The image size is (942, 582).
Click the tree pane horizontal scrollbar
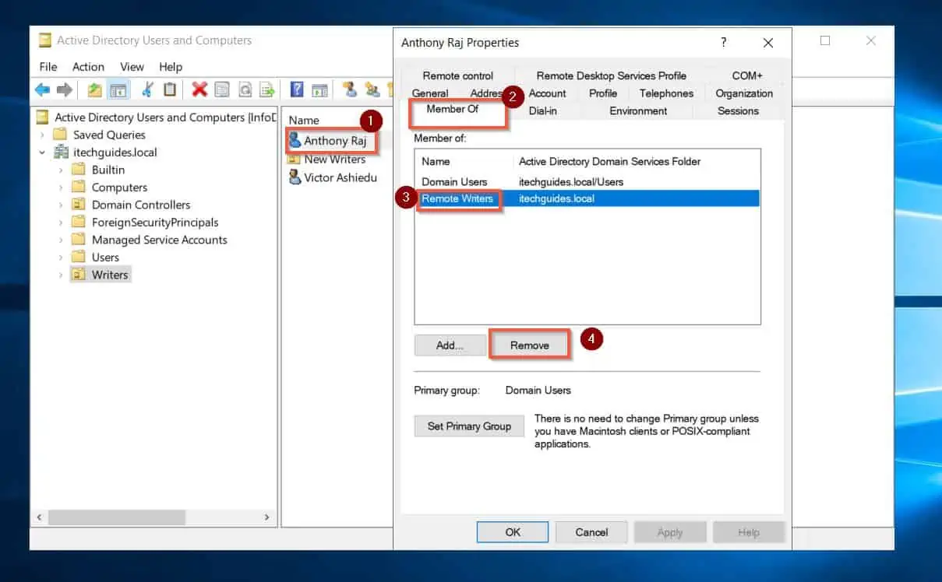click(117, 517)
